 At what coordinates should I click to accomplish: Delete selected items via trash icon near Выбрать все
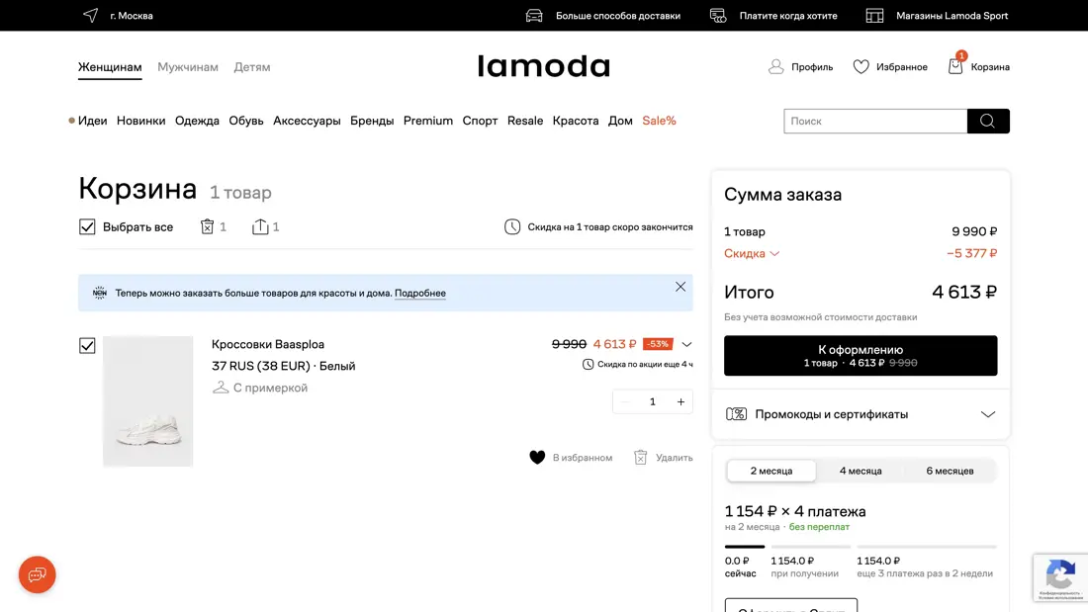206,226
